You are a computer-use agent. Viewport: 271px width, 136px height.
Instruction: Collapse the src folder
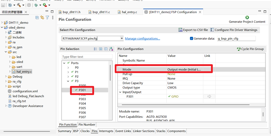pyautogui.click(x=6, y=52)
